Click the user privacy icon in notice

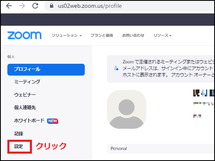(x=116, y=68)
